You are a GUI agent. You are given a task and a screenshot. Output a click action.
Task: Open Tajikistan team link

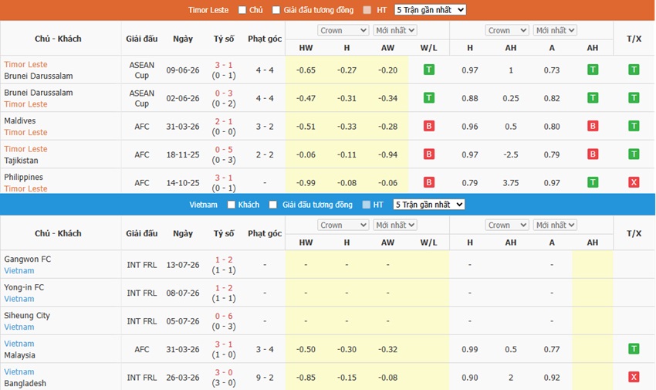click(x=21, y=161)
